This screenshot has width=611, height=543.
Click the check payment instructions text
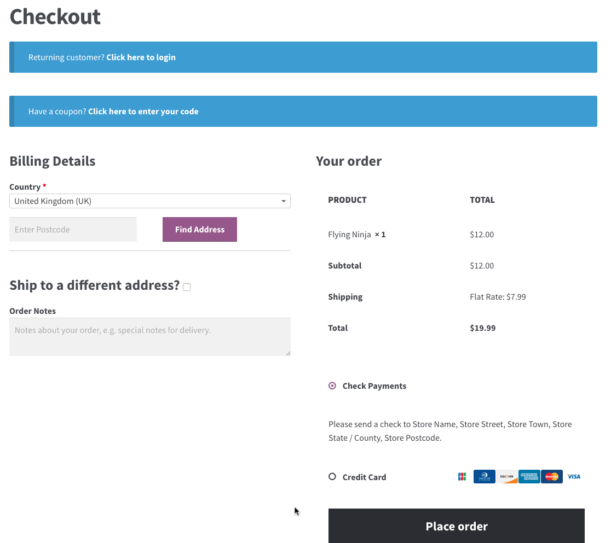tap(450, 431)
